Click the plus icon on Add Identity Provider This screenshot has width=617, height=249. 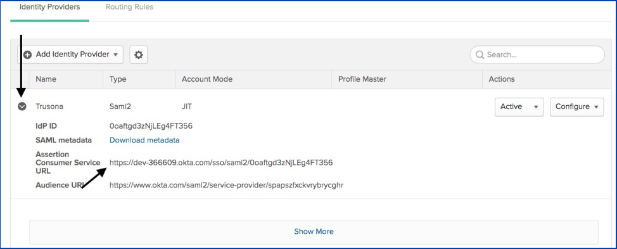point(27,54)
